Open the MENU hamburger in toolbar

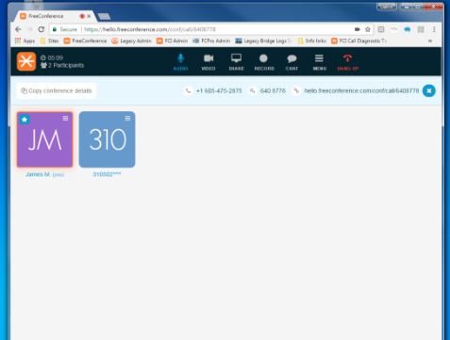pos(319,61)
